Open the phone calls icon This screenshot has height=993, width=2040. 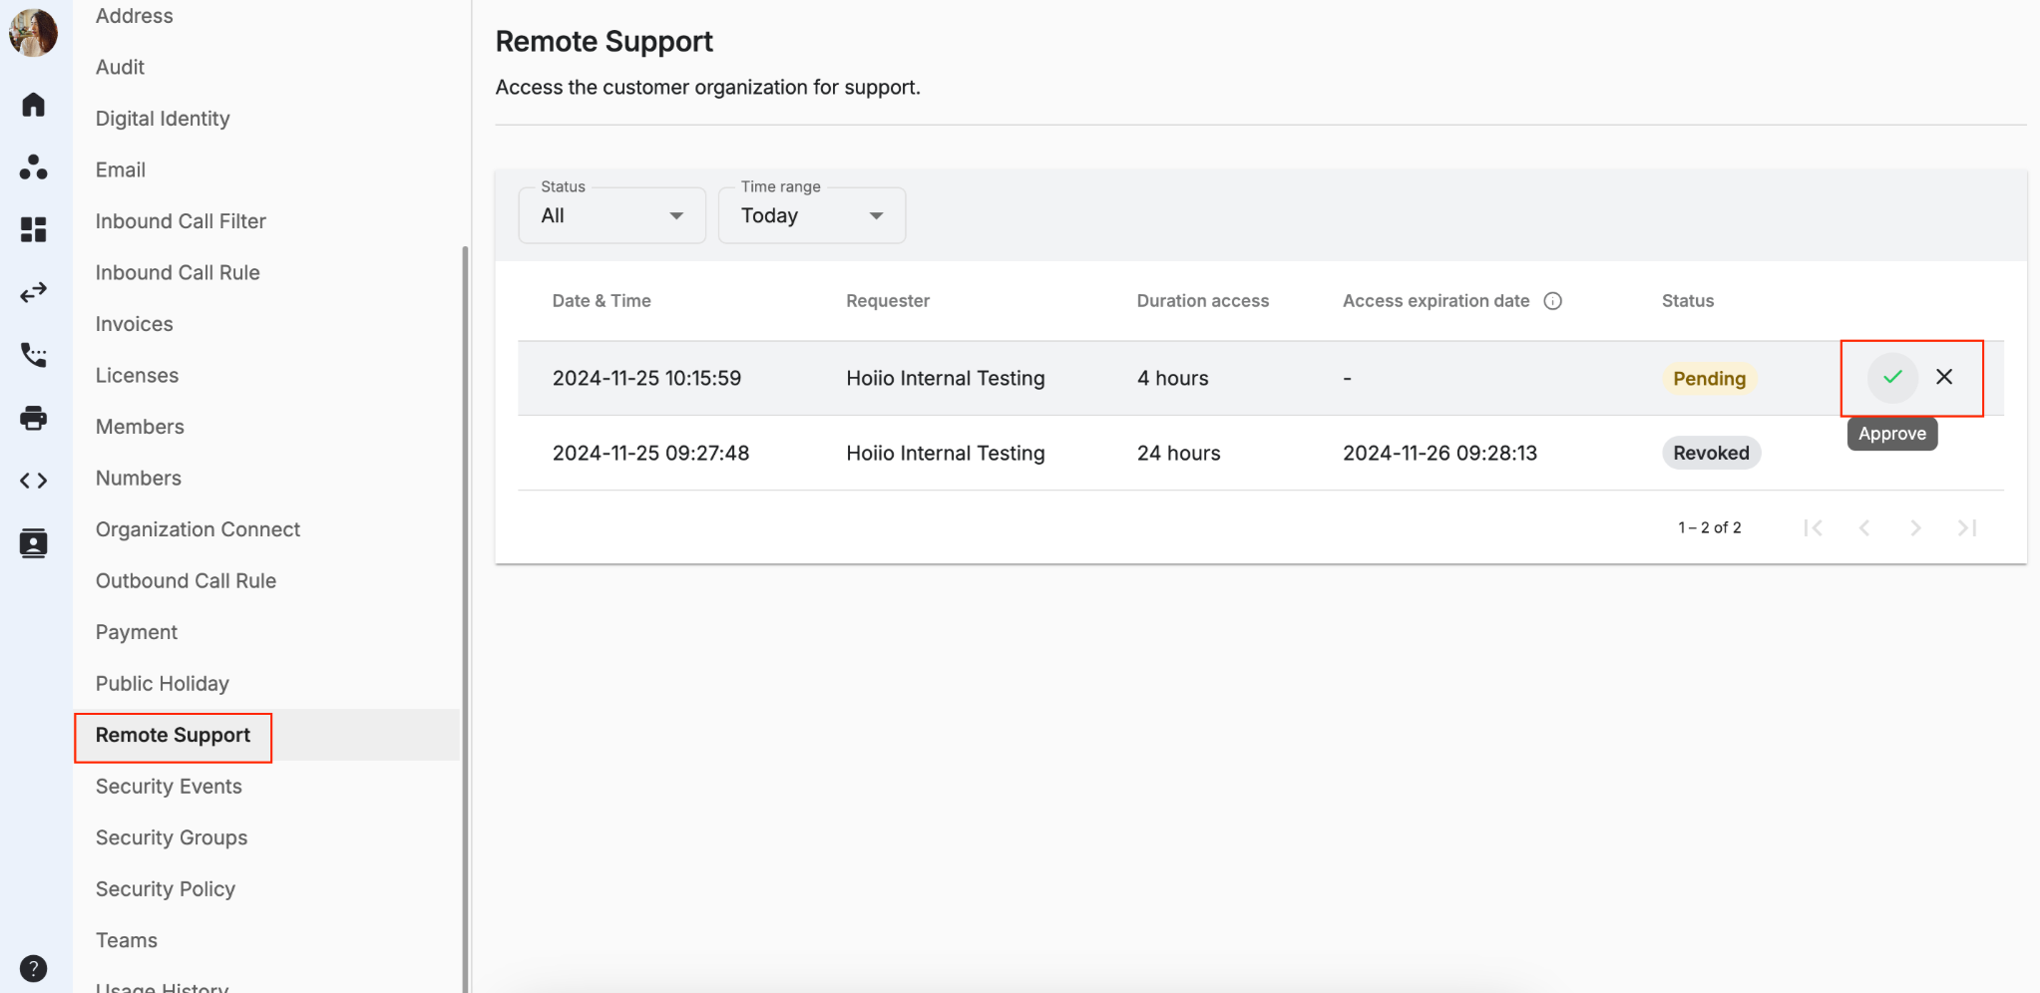[33, 355]
